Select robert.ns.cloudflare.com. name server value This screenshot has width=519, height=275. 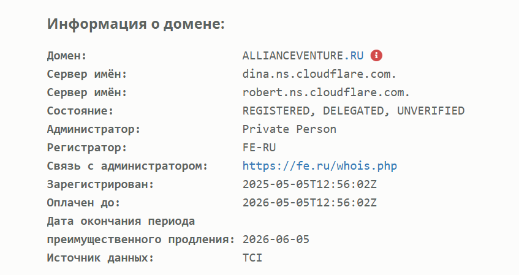tap(326, 92)
